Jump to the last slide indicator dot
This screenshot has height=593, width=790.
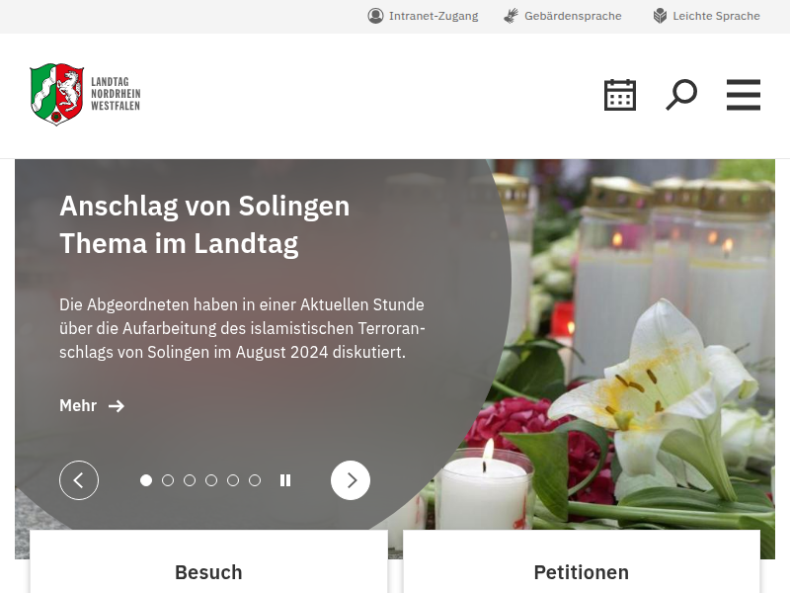pyautogui.click(x=255, y=480)
